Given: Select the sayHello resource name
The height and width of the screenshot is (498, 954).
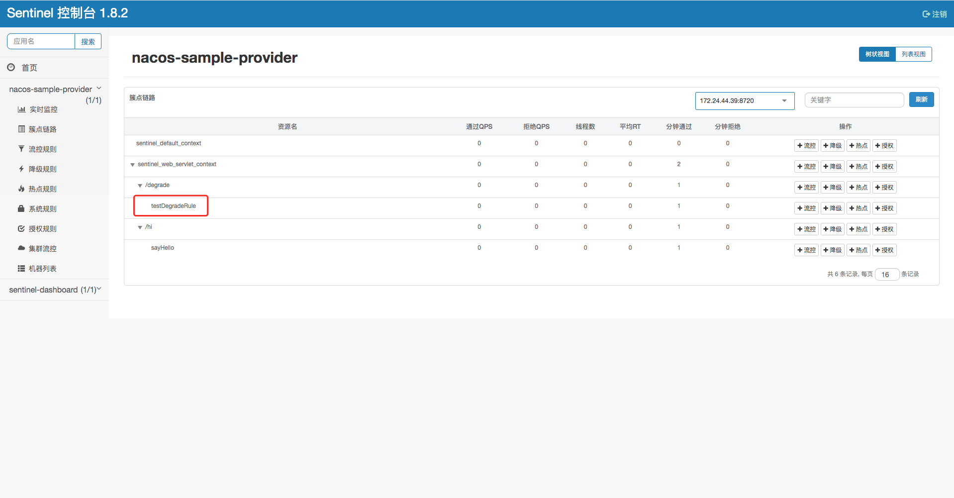Looking at the screenshot, I should click(x=163, y=248).
